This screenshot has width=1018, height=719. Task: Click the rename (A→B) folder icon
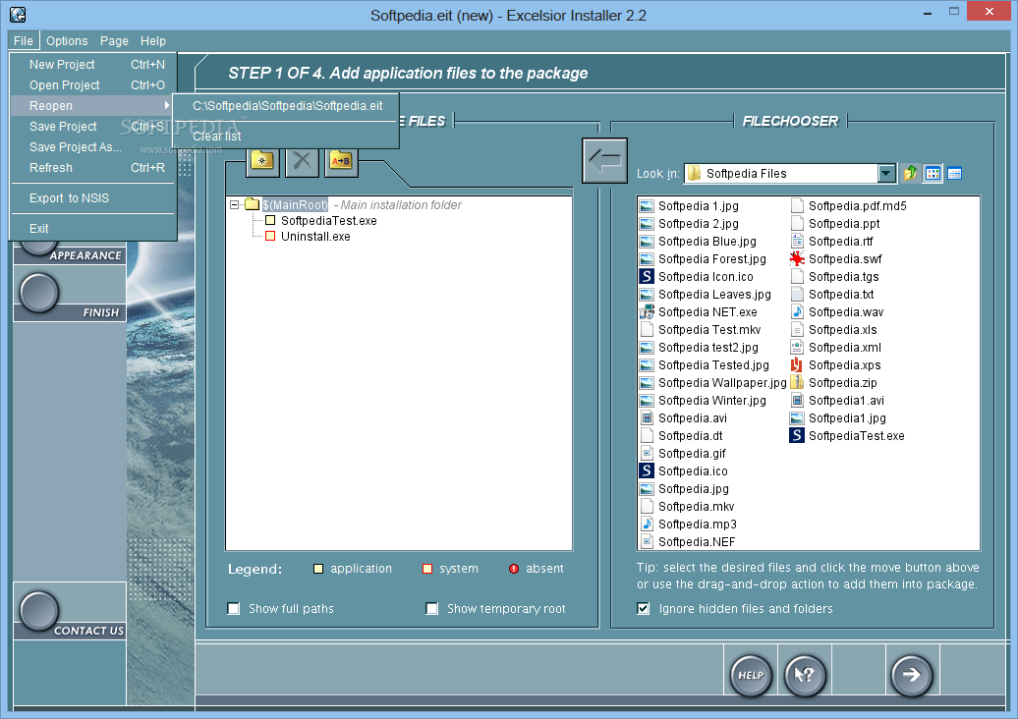point(341,160)
